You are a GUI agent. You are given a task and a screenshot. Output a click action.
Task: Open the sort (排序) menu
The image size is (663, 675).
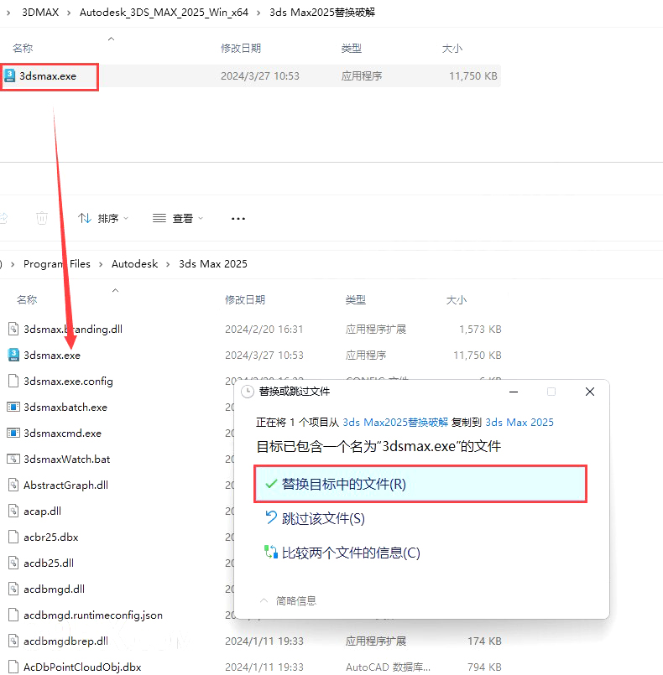103,218
